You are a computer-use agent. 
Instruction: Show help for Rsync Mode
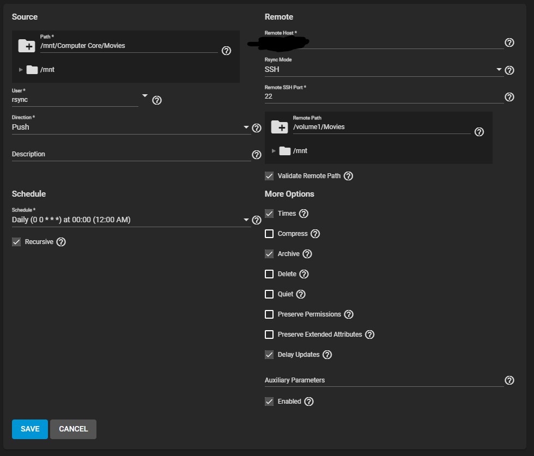click(509, 70)
